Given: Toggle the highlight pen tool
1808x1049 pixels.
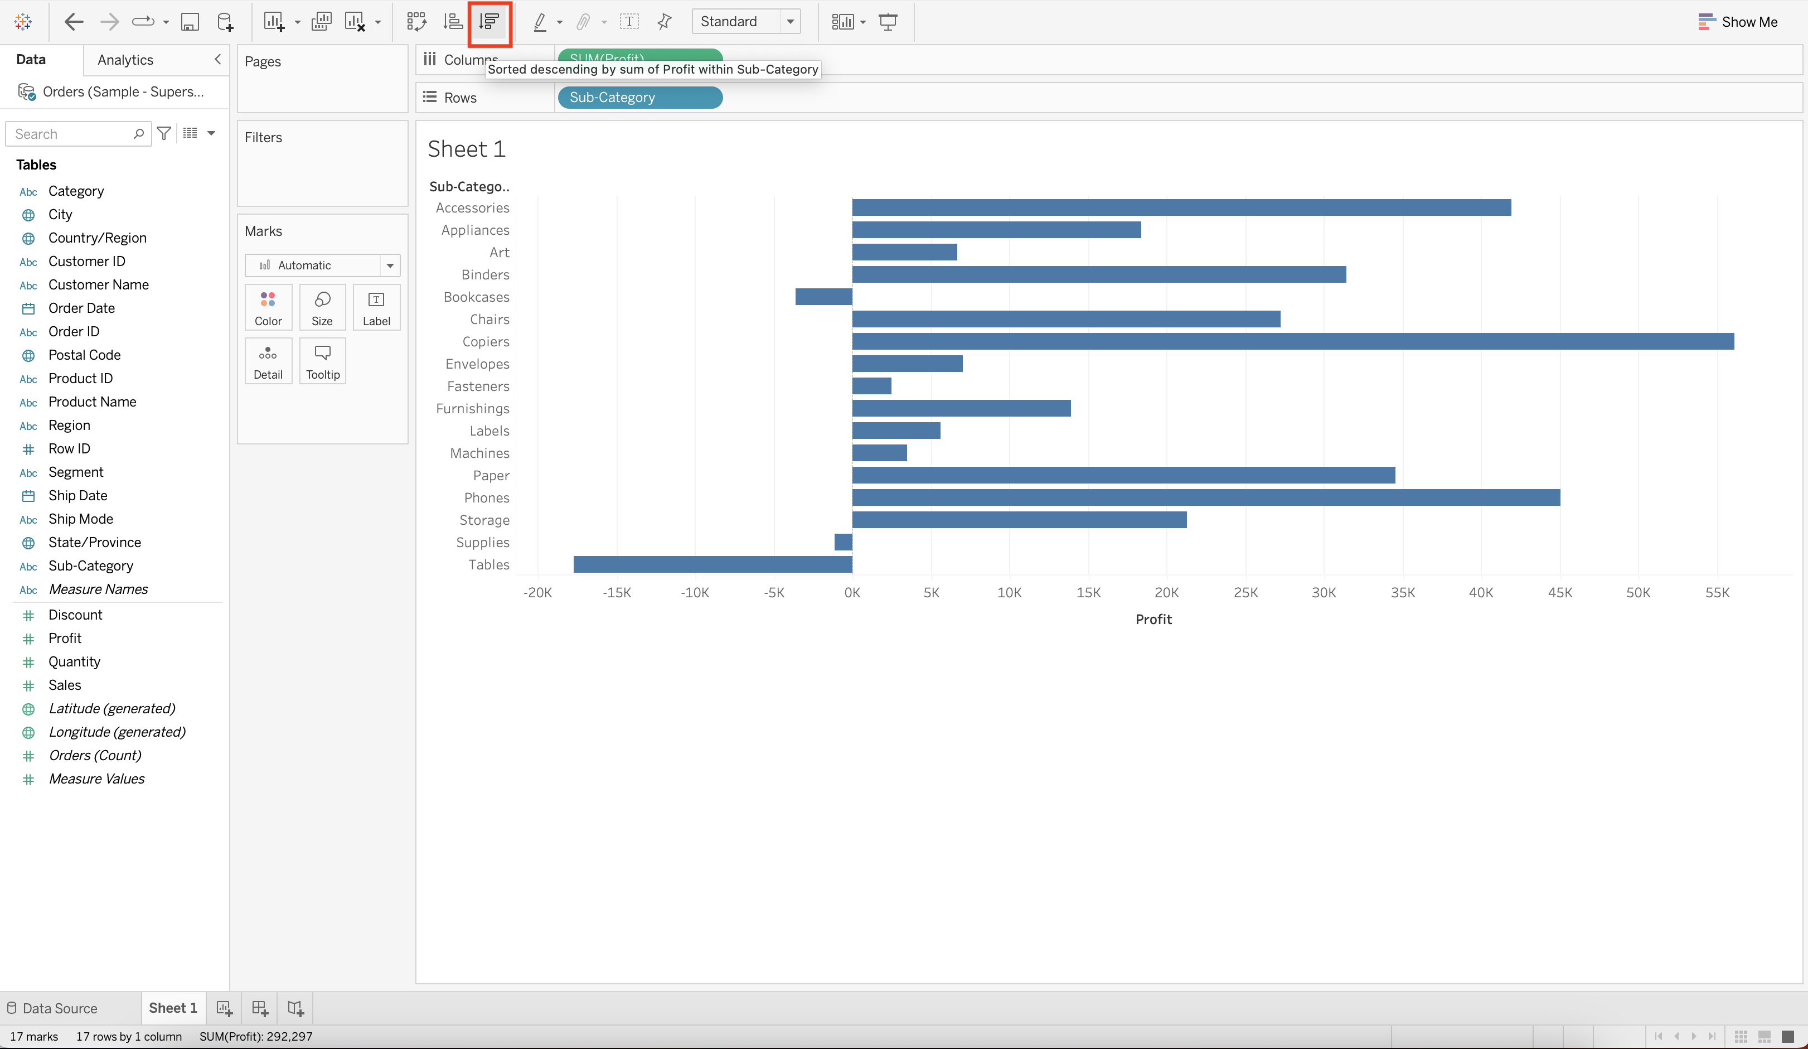Looking at the screenshot, I should [540, 22].
